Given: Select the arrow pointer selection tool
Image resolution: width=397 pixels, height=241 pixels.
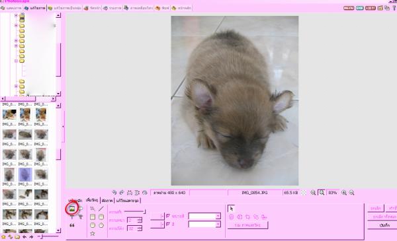Looking at the screenshot, I should click(x=232, y=209).
